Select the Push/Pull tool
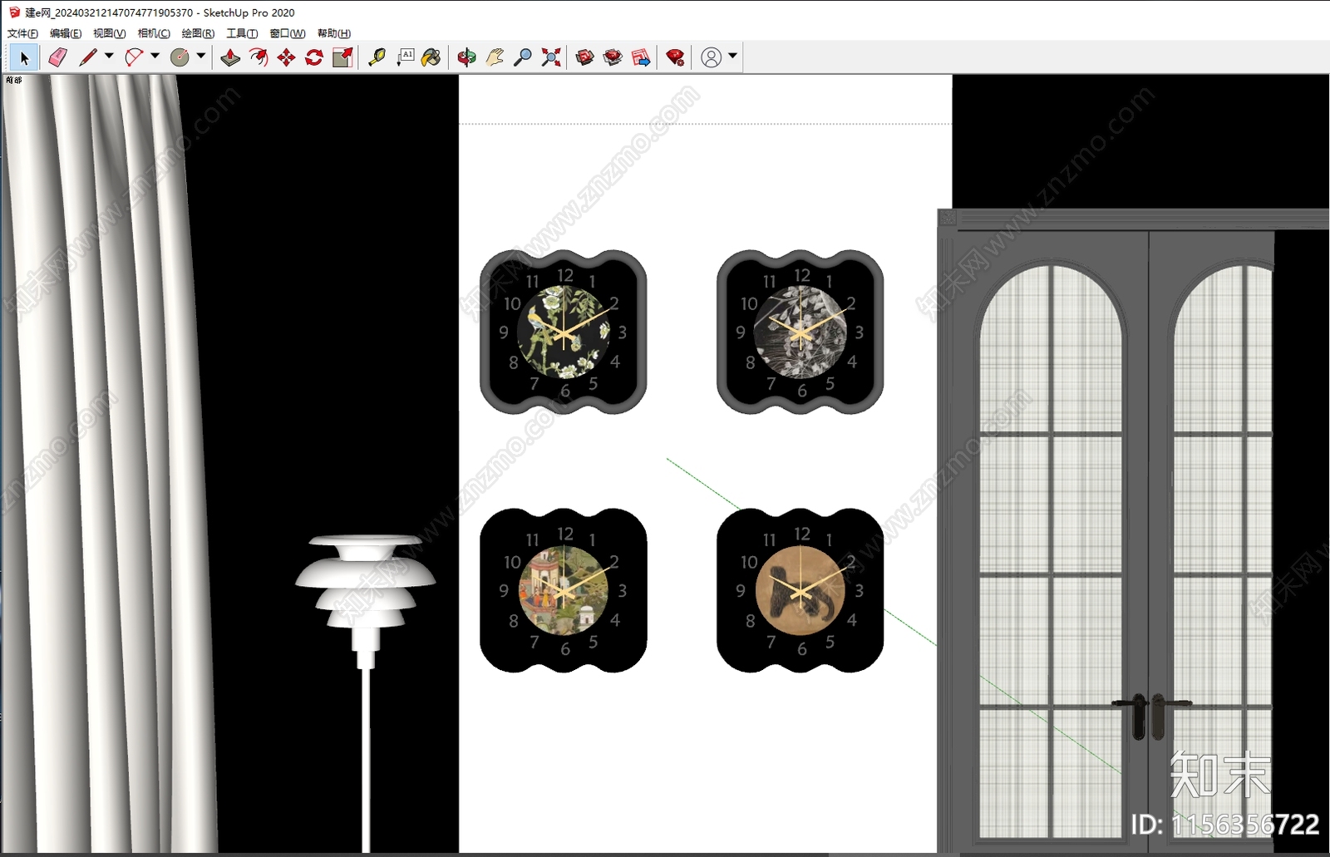The height and width of the screenshot is (857, 1330). coord(230,57)
